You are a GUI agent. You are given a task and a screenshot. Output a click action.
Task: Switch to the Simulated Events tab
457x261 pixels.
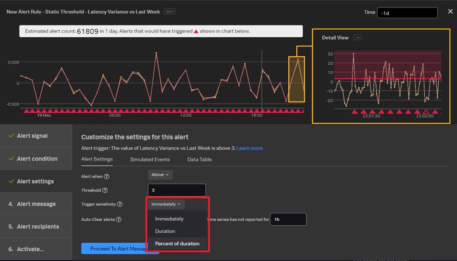150,159
